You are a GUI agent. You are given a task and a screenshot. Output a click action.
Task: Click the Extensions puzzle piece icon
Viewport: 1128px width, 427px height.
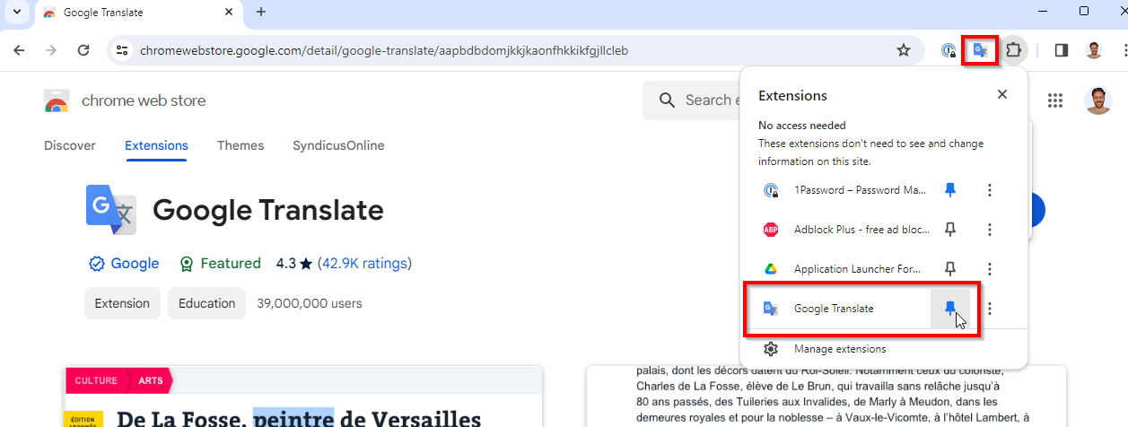tap(1013, 50)
